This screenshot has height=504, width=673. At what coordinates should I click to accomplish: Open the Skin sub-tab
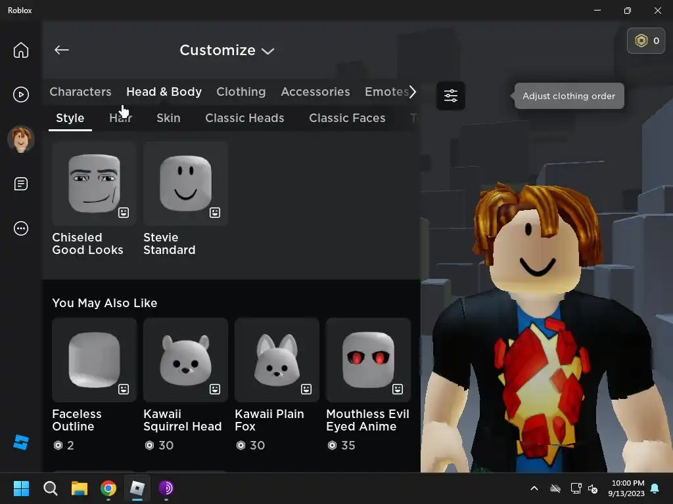point(168,118)
